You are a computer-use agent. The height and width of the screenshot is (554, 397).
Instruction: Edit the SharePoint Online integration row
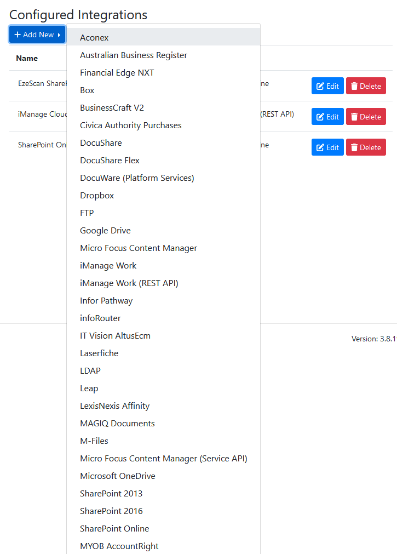tap(327, 147)
